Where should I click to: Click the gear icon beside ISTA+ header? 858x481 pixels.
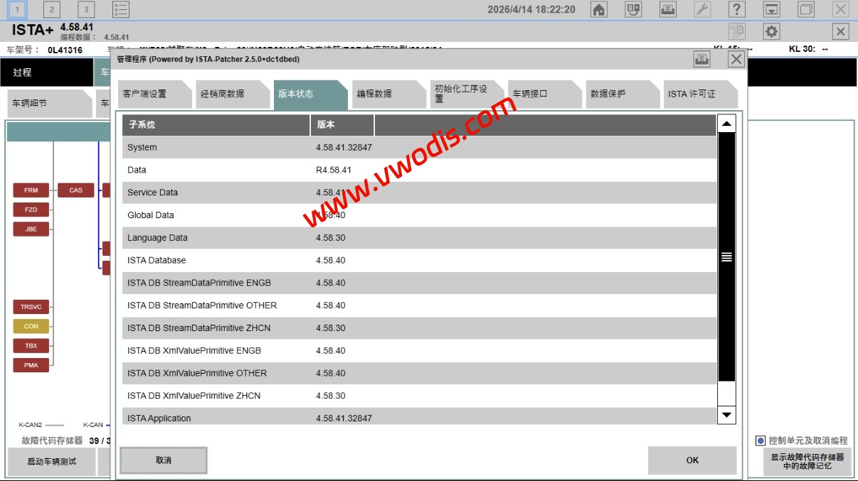click(771, 31)
